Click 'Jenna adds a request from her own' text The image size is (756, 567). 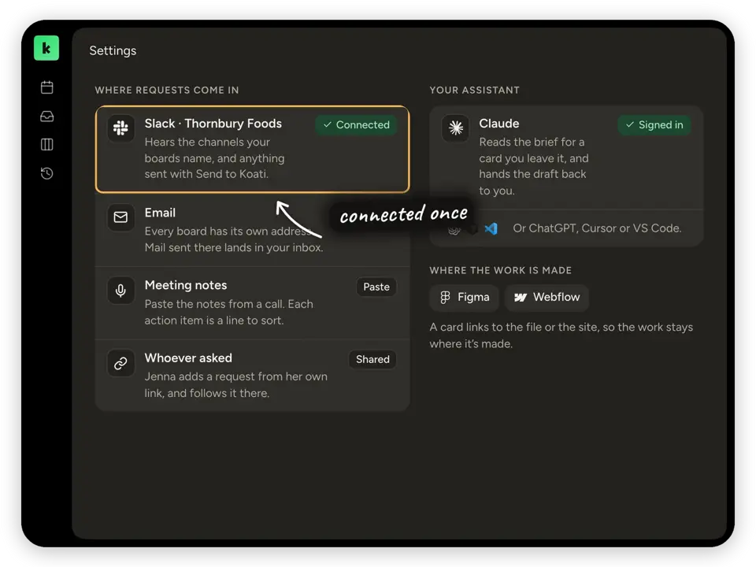(x=235, y=376)
